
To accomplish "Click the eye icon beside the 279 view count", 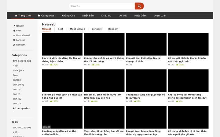I will pos(43,65).
